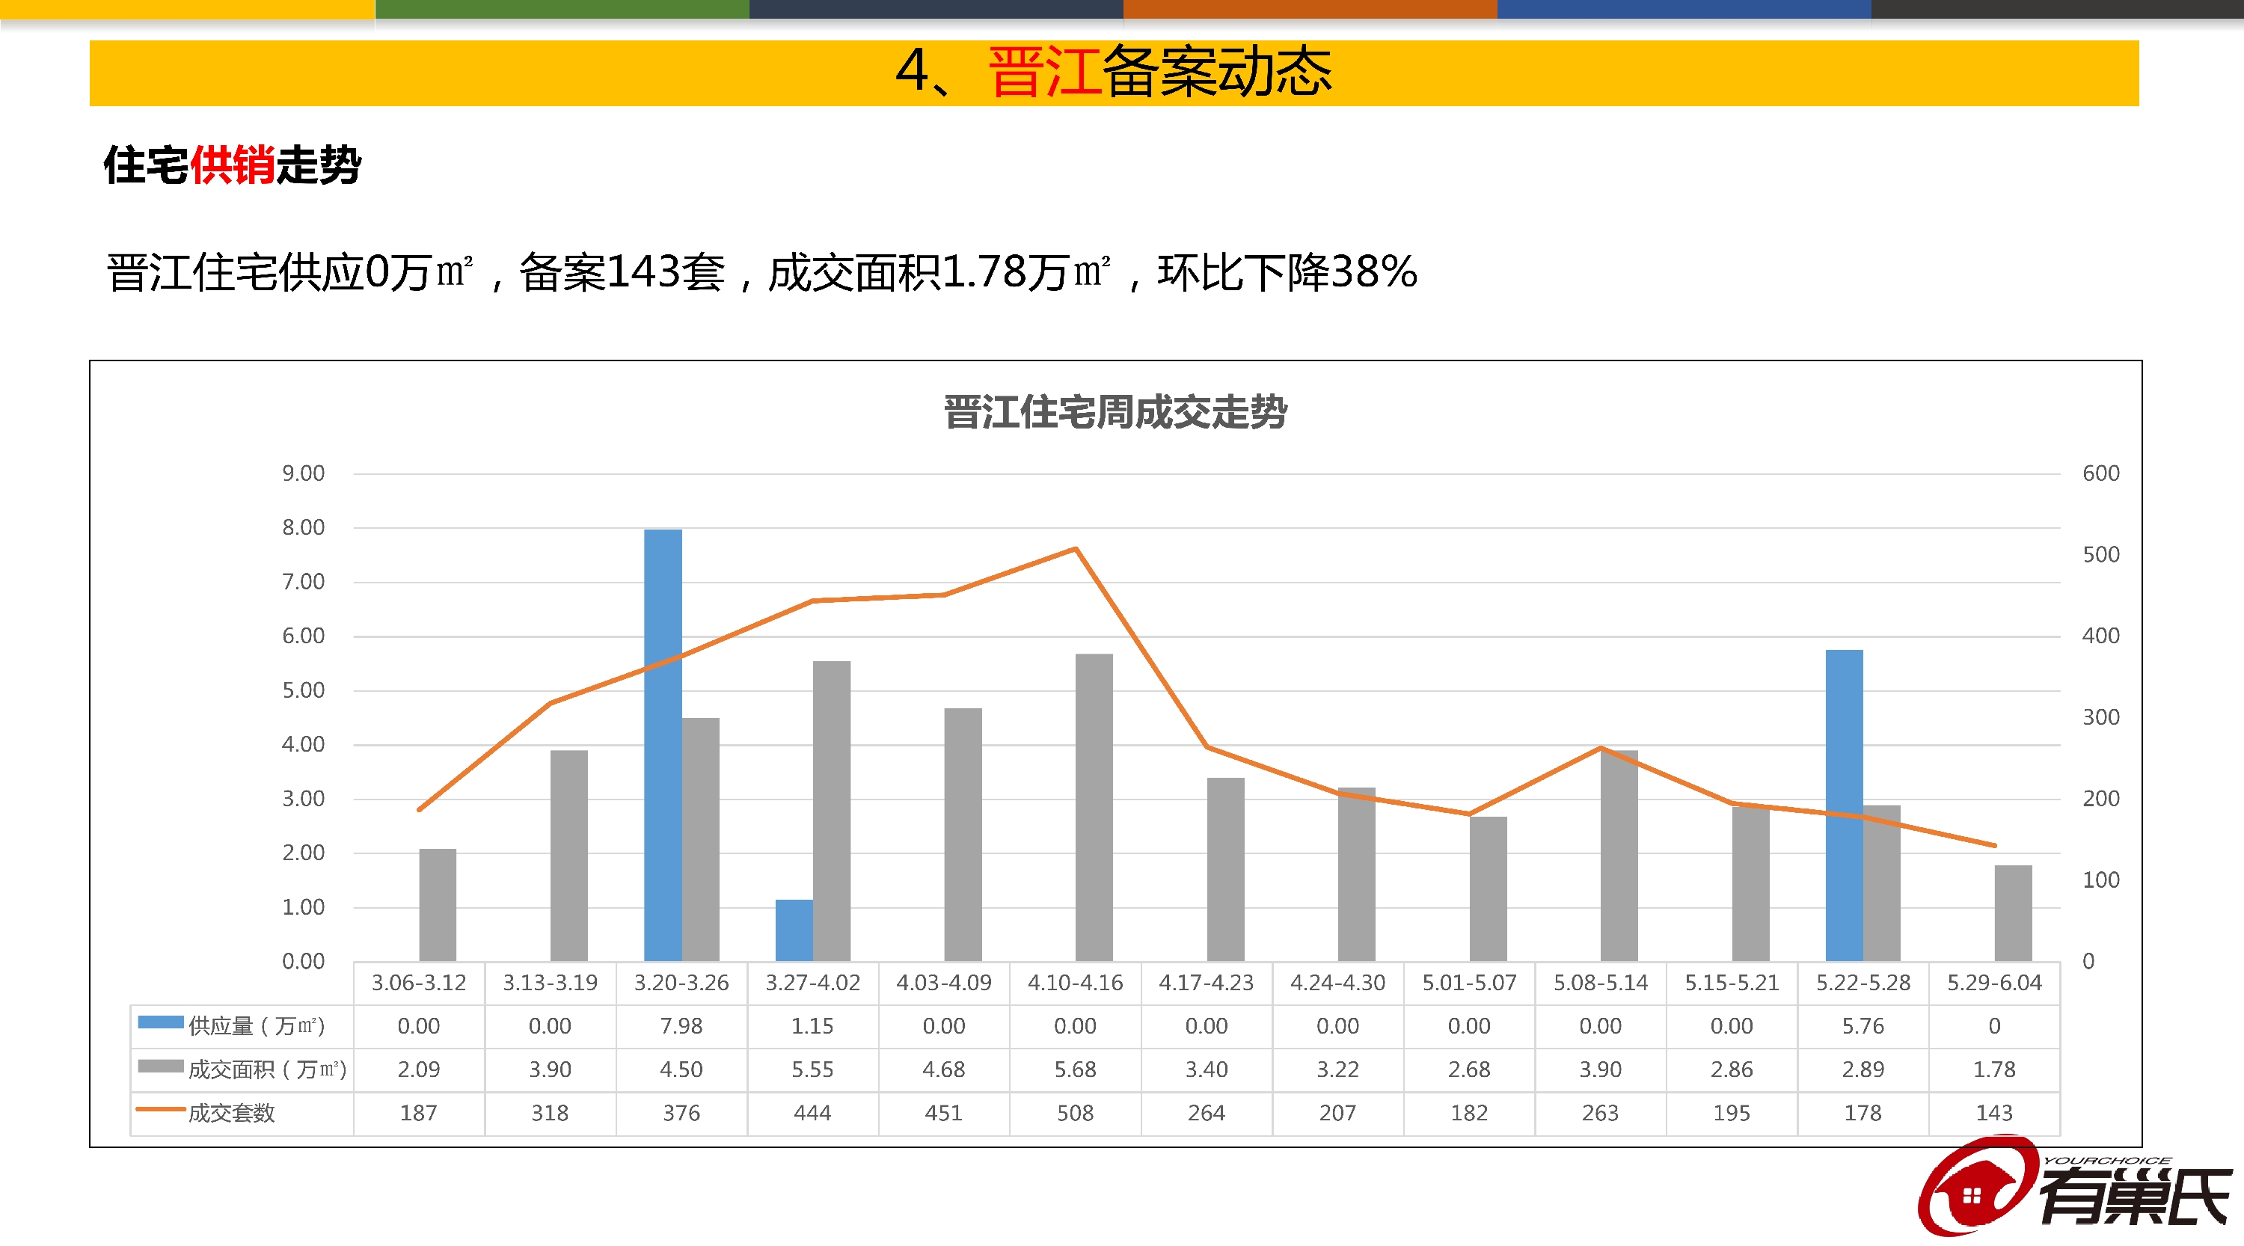Click the summary sentence ending 环比下降38%
This screenshot has width=2244, height=1246.
pos(762,271)
